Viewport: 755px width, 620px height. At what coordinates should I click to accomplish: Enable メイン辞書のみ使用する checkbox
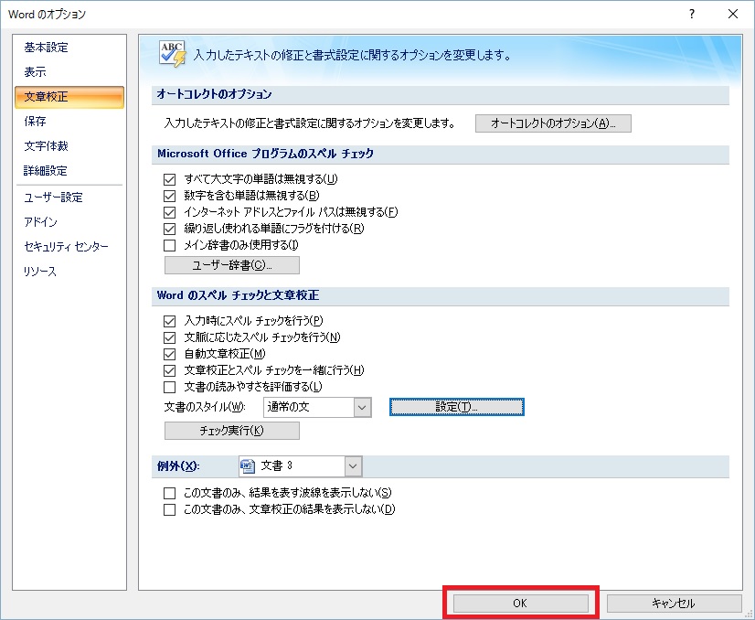pyautogui.click(x=169, y=246)
